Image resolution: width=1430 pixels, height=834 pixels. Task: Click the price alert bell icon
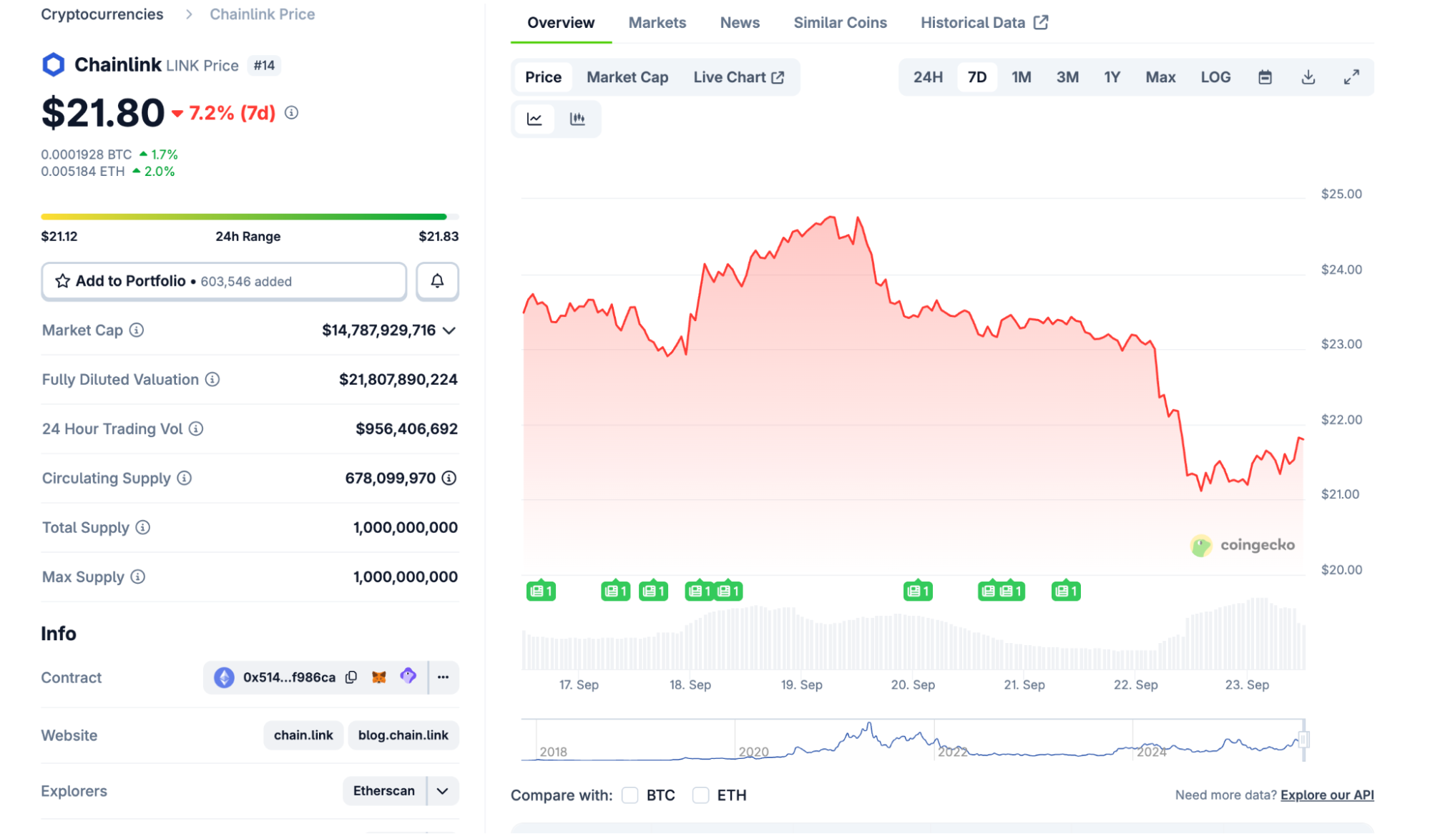[437, 281]
